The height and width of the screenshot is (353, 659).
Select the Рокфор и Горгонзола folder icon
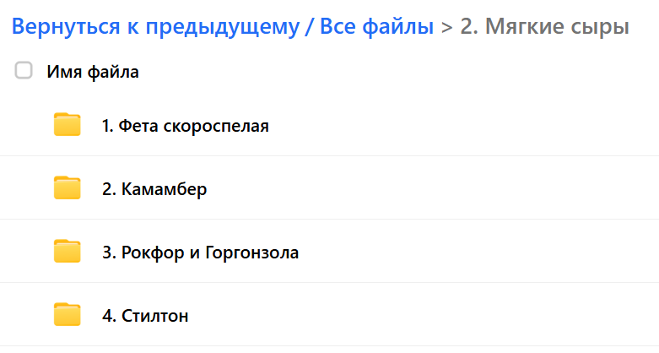click(67, 252)
